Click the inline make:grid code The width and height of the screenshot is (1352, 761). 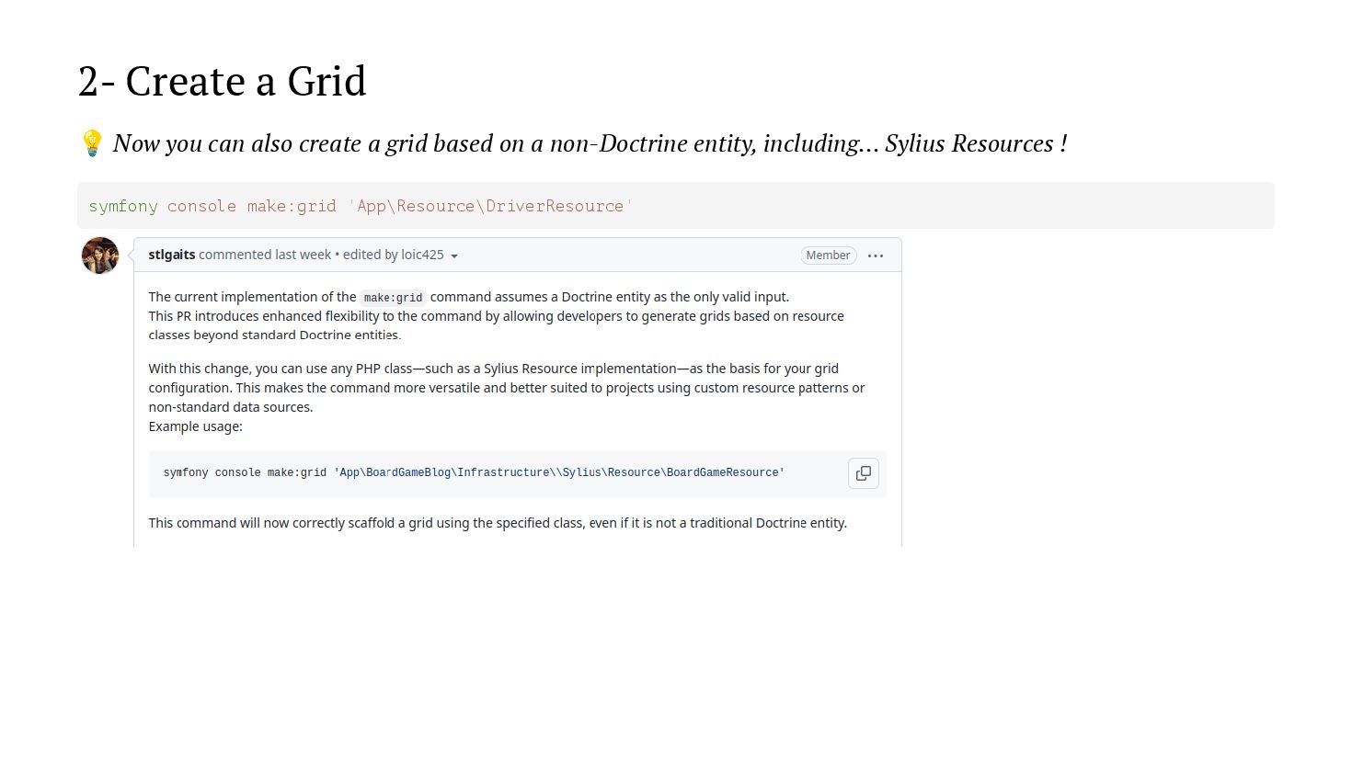pyautogui.click(x=393, y=298)
